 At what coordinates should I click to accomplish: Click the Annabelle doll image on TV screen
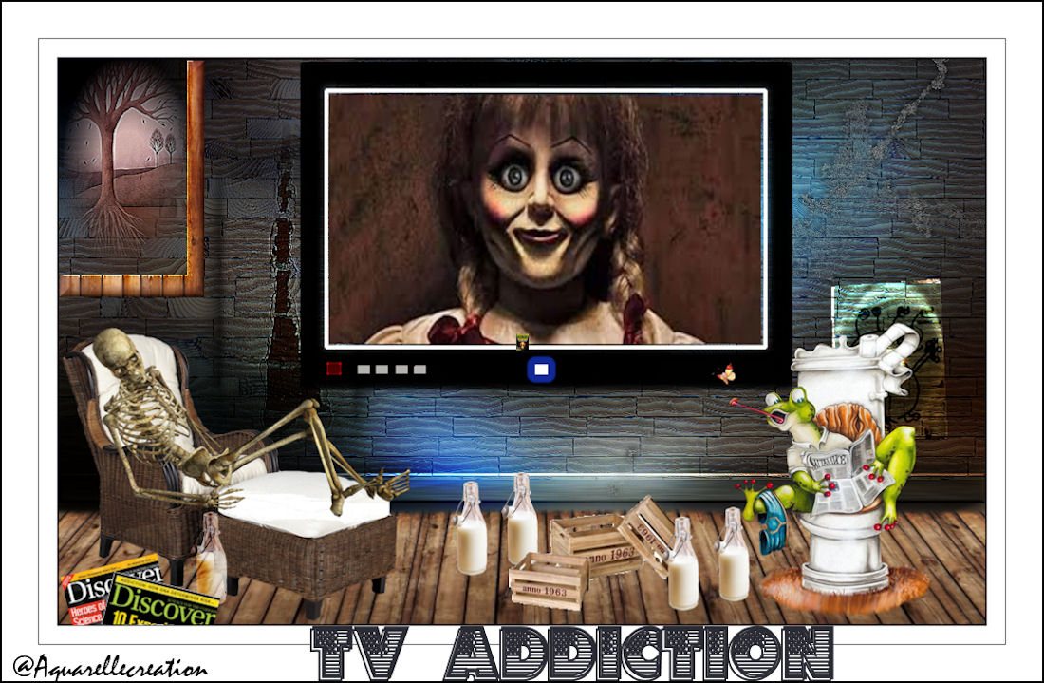pyautogui.click(x=546, y=218)
